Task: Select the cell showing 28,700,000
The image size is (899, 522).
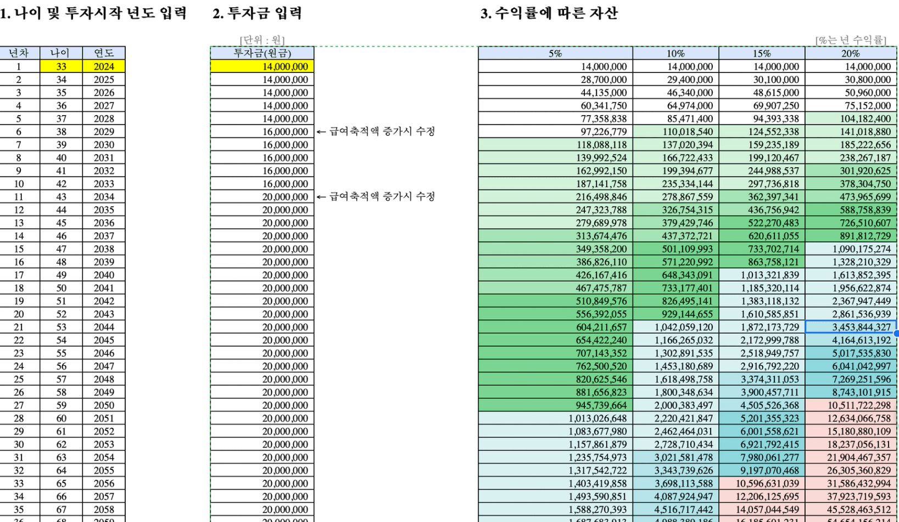Action: [x=555, y=80]
